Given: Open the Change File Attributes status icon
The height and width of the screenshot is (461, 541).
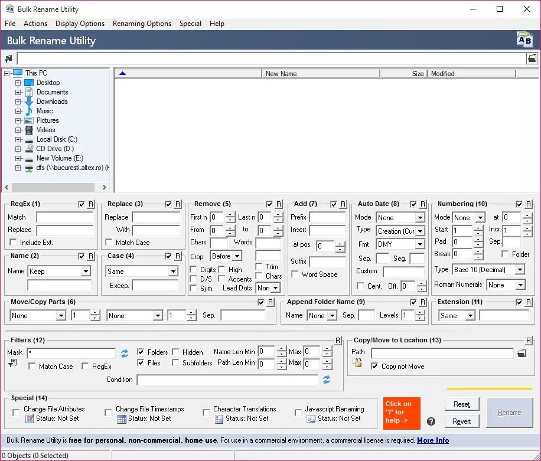Looking at the screenshot, I should [30, 419].
